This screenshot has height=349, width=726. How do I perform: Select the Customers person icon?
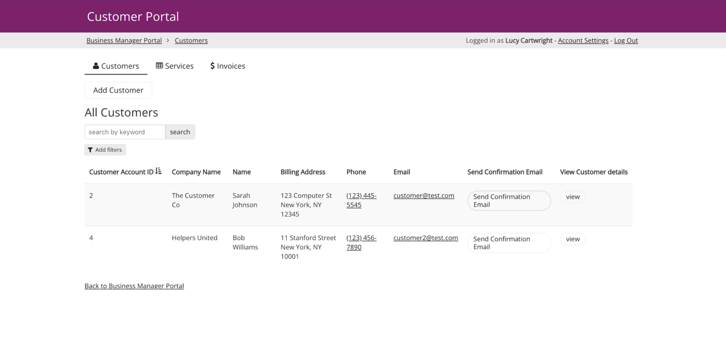pos(96,66)
